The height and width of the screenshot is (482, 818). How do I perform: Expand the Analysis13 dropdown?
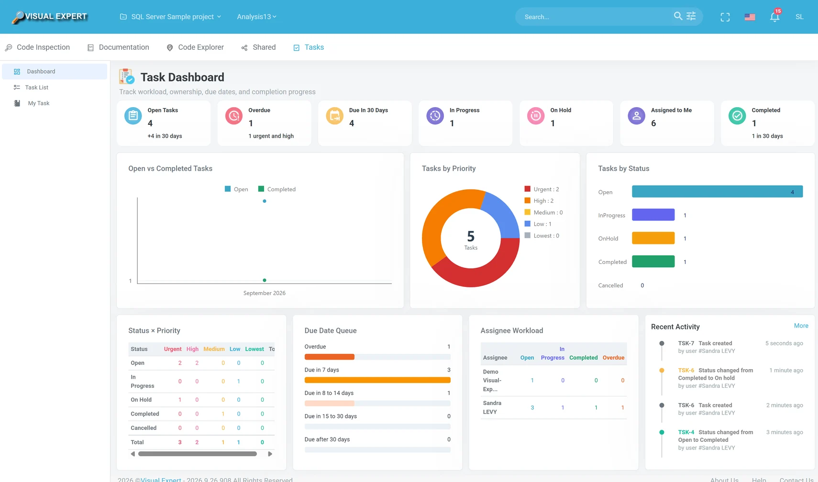pos(257,17)
